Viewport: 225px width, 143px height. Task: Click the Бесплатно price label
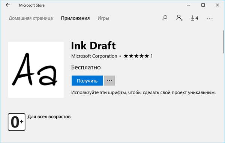[86, 67]
